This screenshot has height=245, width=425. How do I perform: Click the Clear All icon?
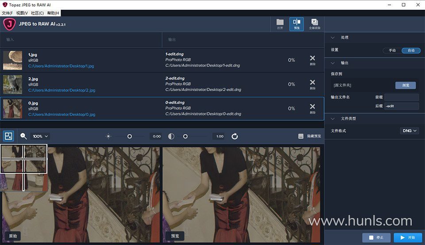tap(314, 24)
